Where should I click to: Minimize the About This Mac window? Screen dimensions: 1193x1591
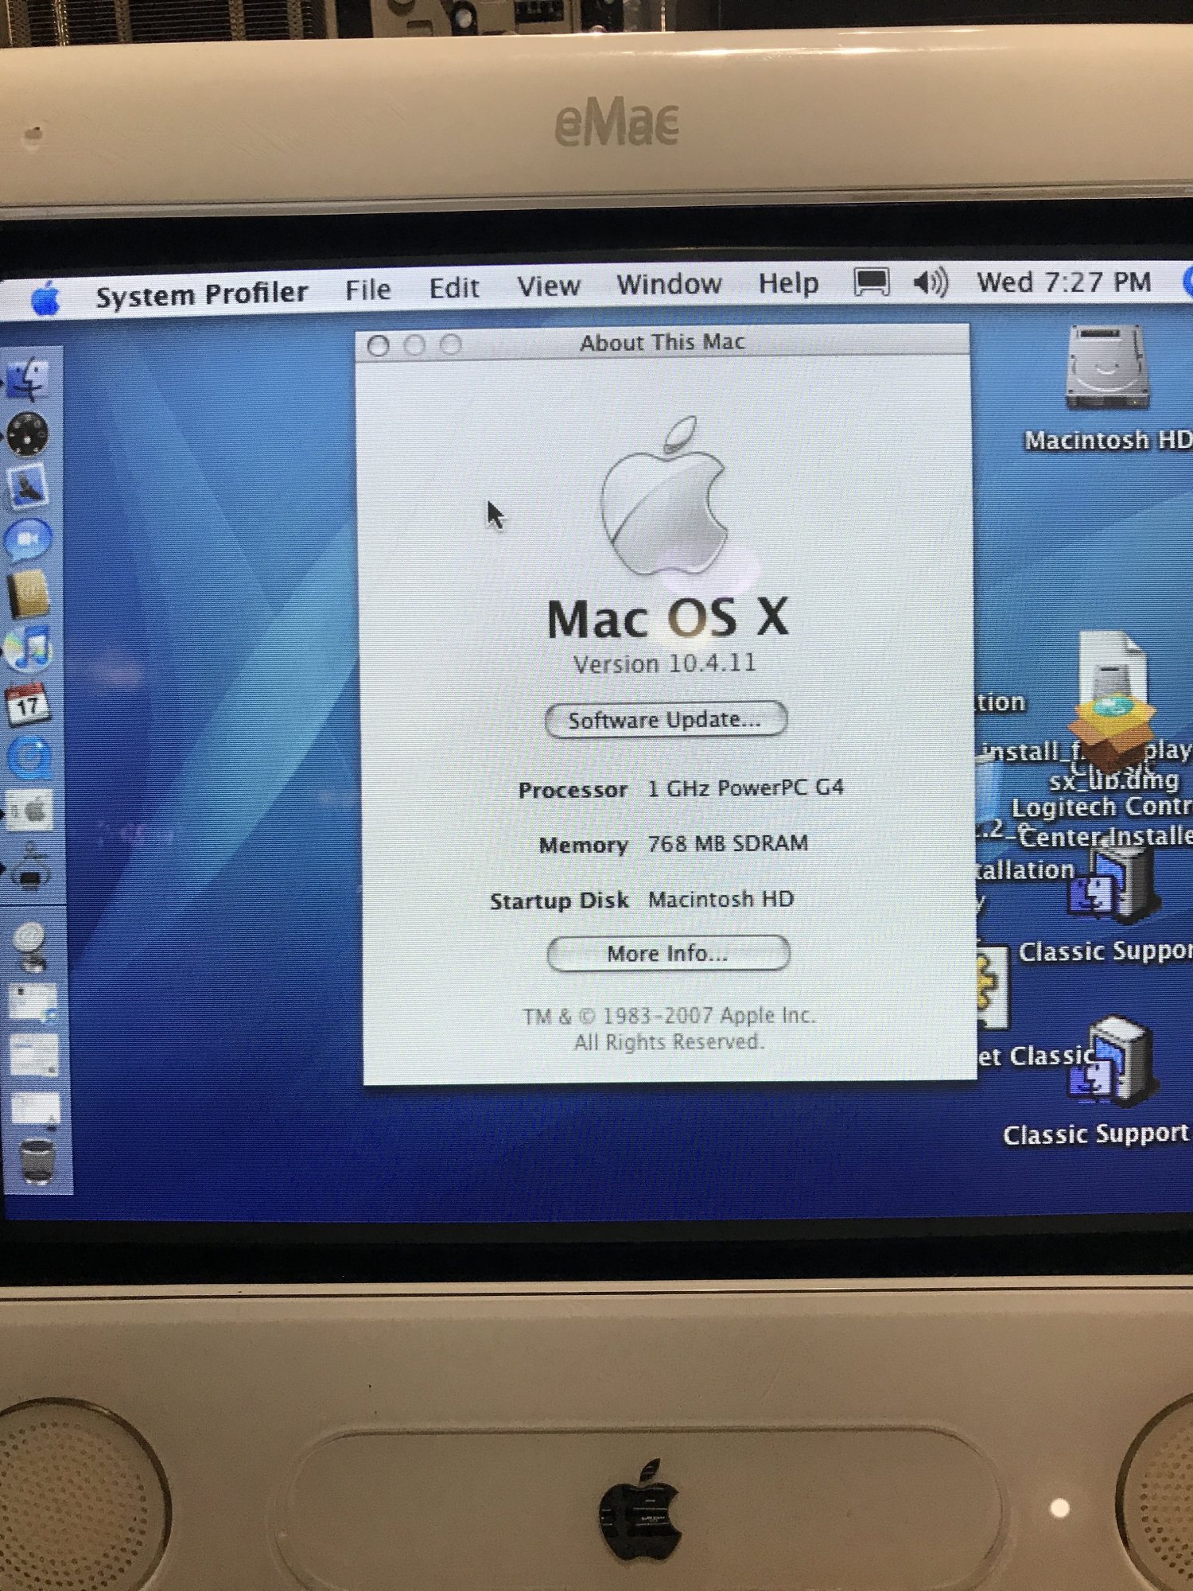click(x=414, y=345)
